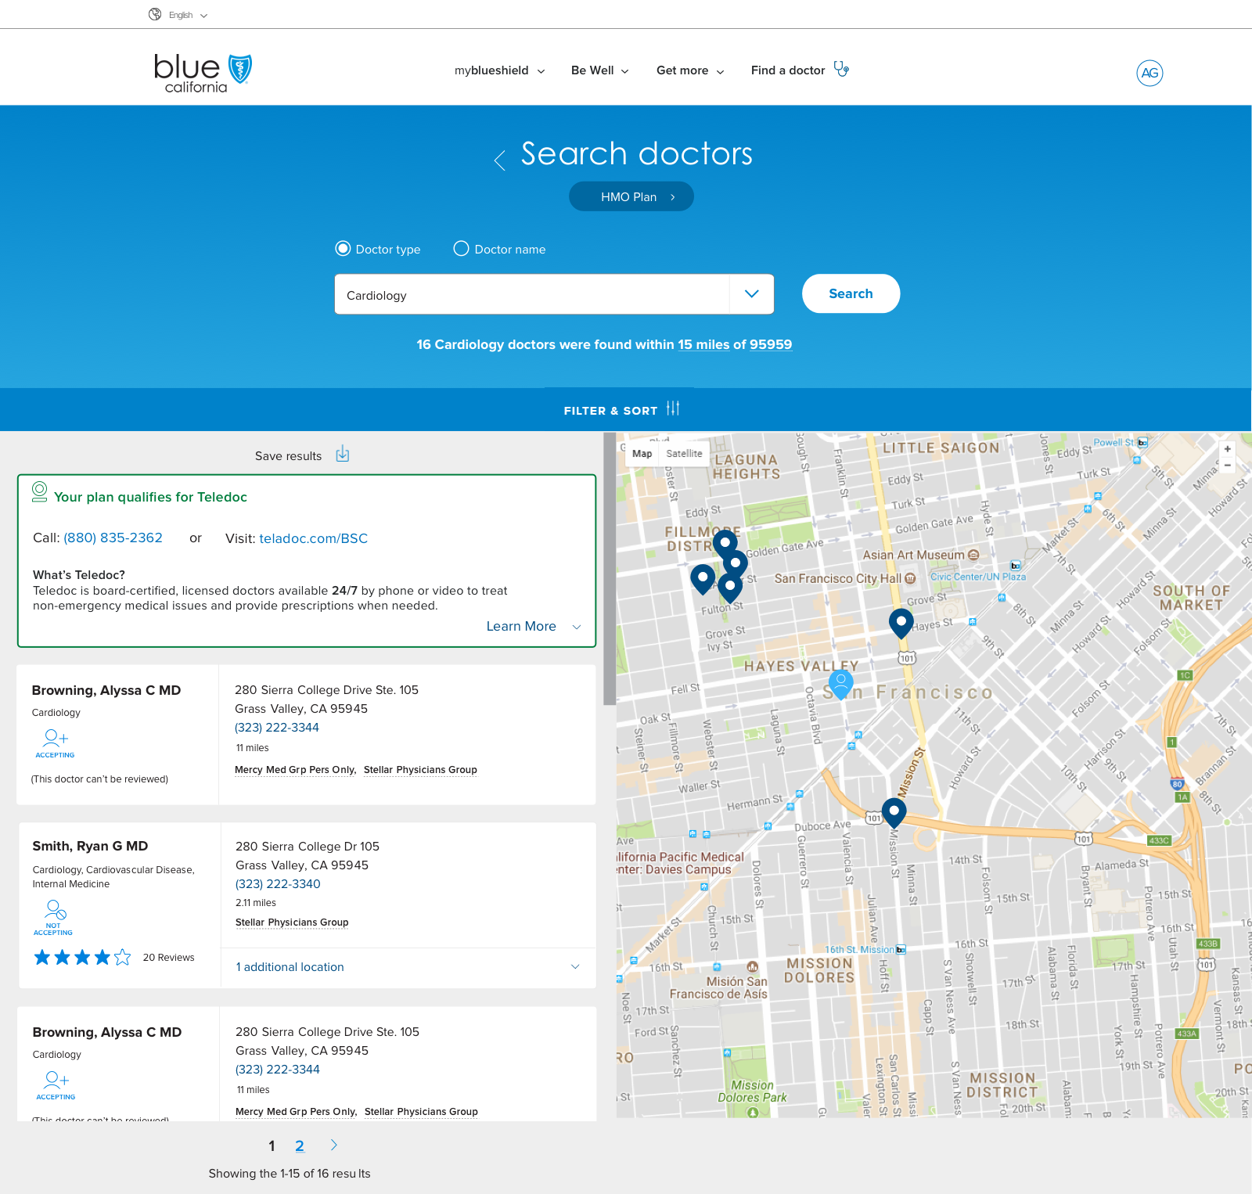Expand 1 additional location for Smith
1252x1194 pixels.
(x=408, y=967)
